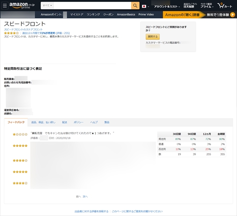Click the 90日間 column header
The width and height of the screenshot is (237, 216).
pyautogui.click(x=192, y=134)
